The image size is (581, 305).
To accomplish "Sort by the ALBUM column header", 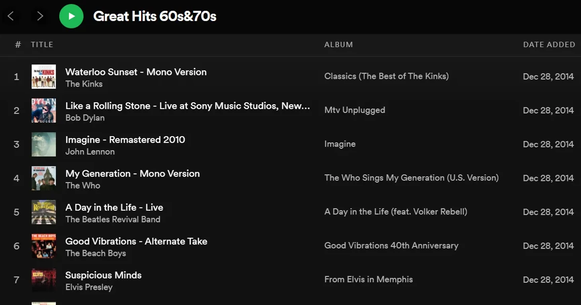I will pyautogui.click(x=338, y=45).
